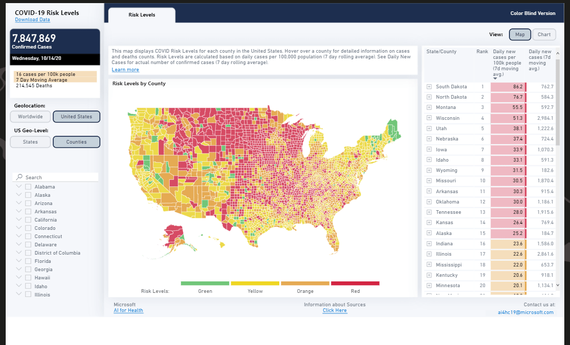Check the Connecticut checkbox
Viewport: 570px width, 345px height.
tap(28, 237)
